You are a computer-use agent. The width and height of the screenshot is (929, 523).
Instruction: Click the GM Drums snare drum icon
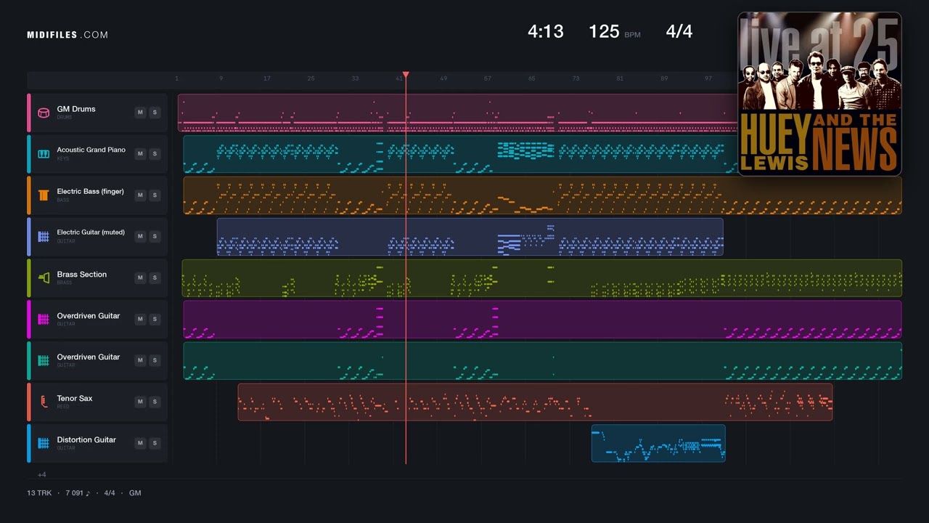coord(44,113)
